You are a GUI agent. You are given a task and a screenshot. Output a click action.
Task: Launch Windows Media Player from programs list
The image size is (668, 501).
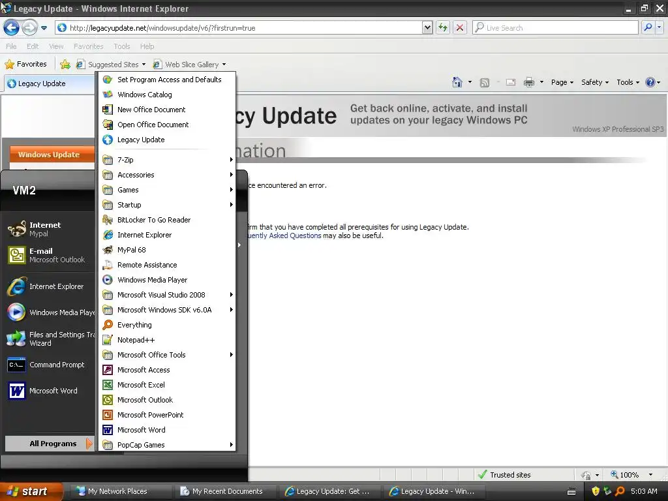click(167, 280)
